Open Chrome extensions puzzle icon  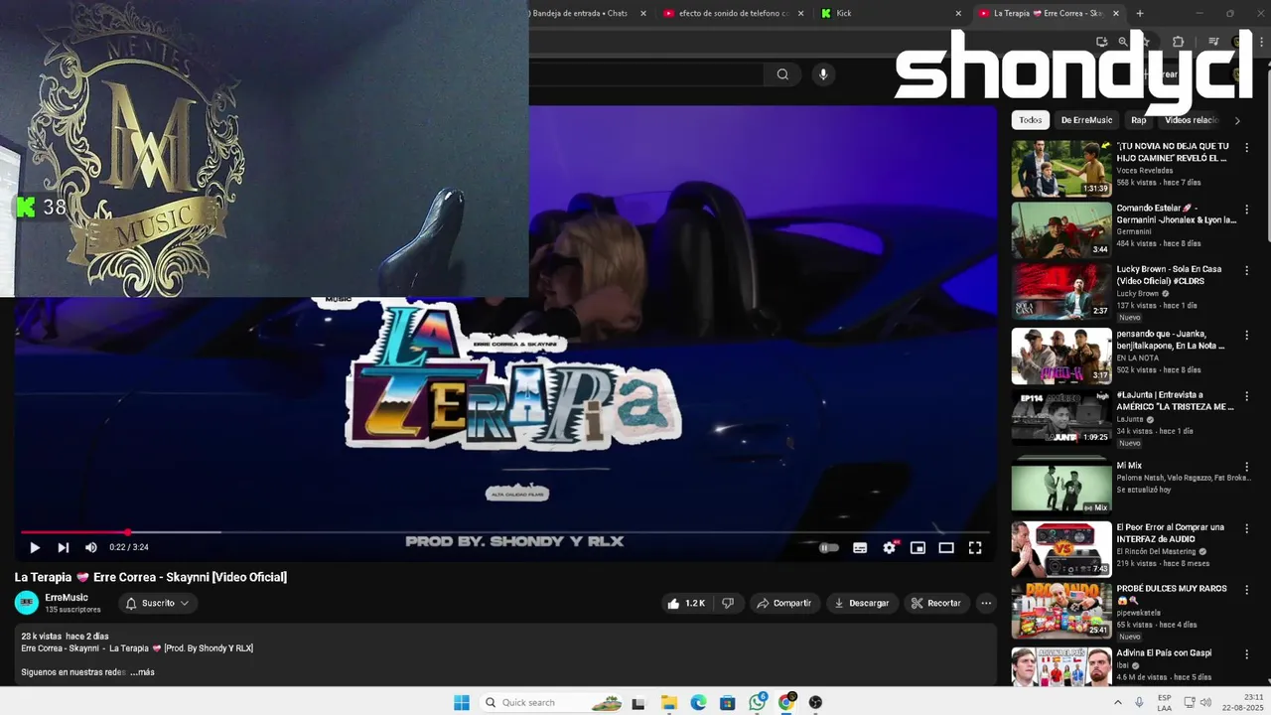pos(1178,42)
